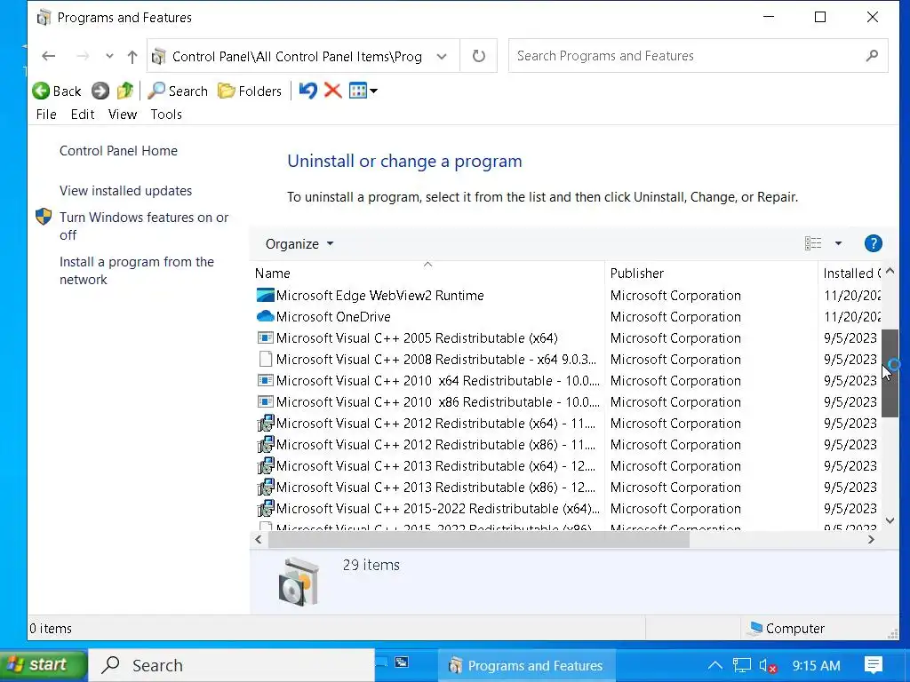This screenshot has height=682, width=910.
Task: Click the list scroll up arrow
Action: (890, 272)
